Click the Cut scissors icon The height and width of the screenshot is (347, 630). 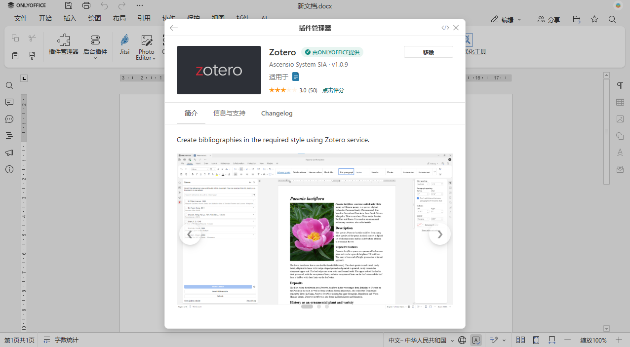[x=33, y=38]
